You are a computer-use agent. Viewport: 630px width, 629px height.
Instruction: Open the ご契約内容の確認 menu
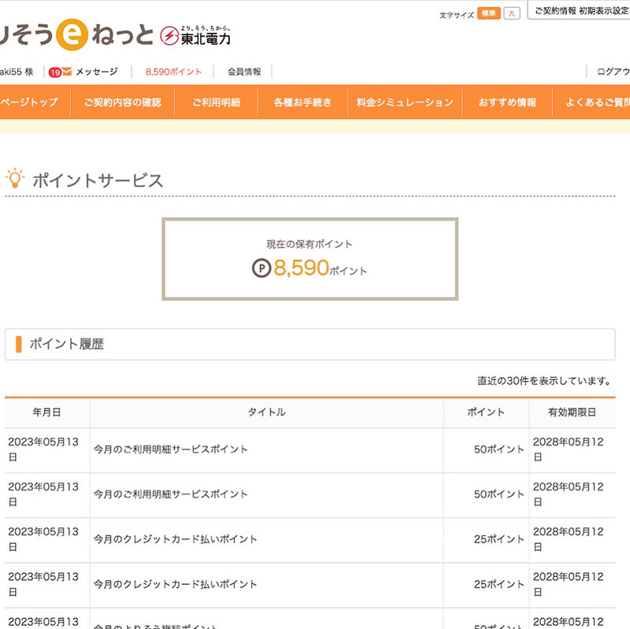pos(122,102)
